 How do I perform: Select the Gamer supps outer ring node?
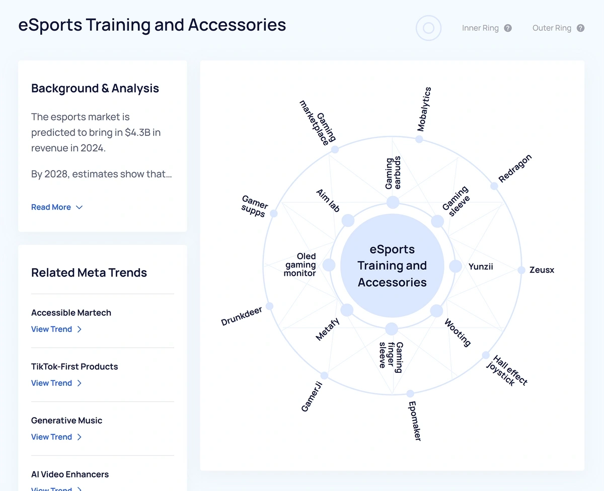(x=274, y=213)
